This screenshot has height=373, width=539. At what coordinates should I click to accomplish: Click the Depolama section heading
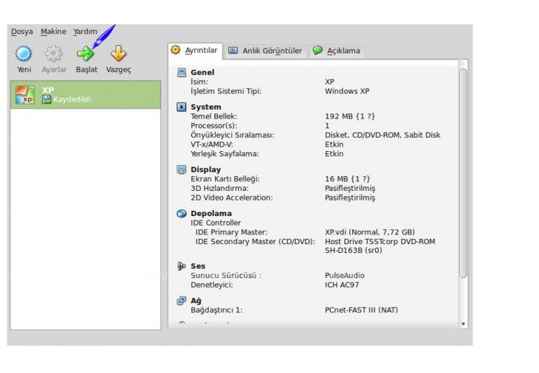pyautogui.click(x=211, y=214)
